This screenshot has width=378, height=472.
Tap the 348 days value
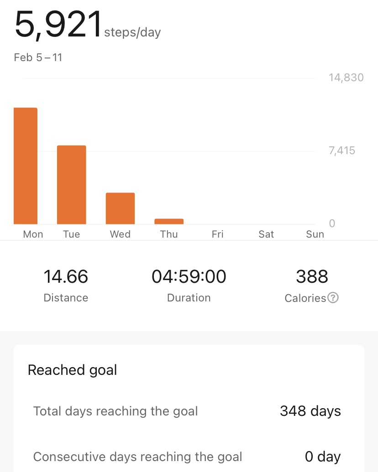(310, 411)
